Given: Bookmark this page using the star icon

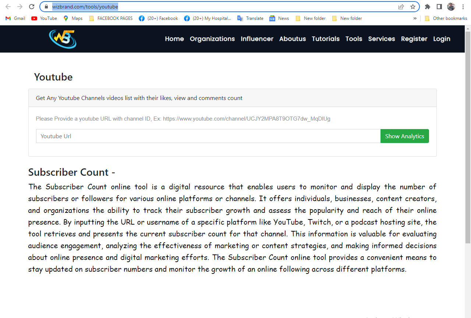Looking at the screenshot, I should click(x=412, y=6).
